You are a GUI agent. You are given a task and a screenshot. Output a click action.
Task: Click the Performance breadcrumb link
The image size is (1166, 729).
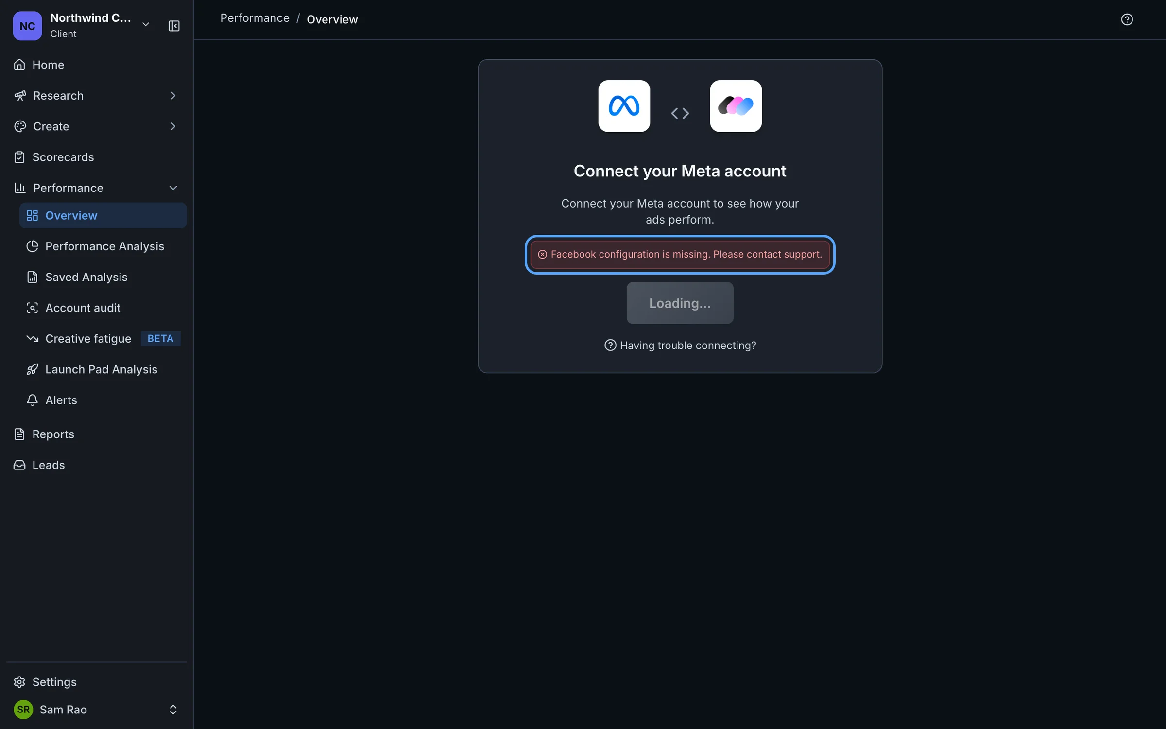(x=255, y=18)
